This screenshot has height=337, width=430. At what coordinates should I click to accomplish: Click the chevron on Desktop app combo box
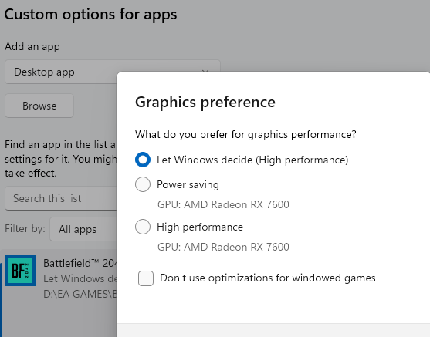pyautogui.click(x=205, y=71)
